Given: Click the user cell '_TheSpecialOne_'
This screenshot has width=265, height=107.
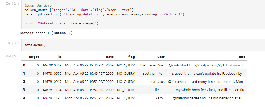Looking at the screenshot, I should pyautogui.click(x=151, y=65).
